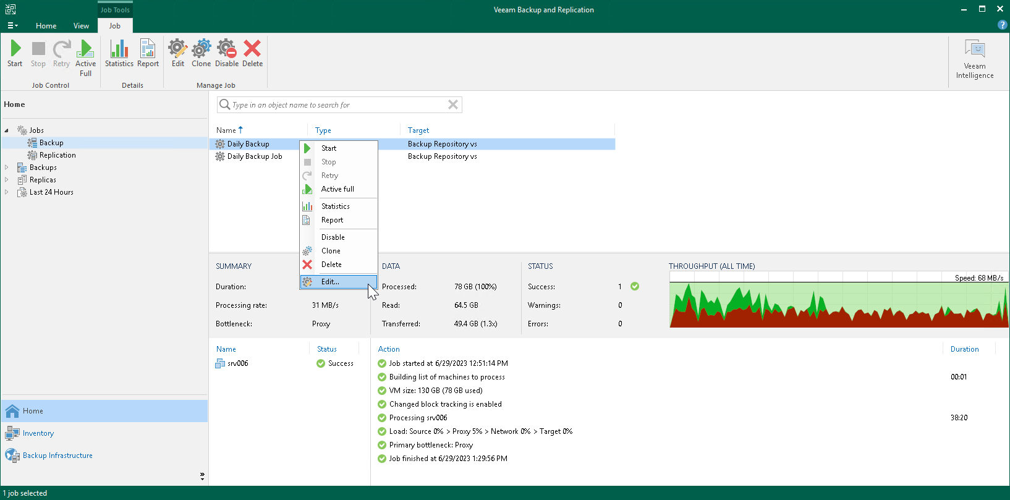Screen dimensions: 1010x500
Task: Expand the Last 24 Hours node
Action: coord(7,192)
